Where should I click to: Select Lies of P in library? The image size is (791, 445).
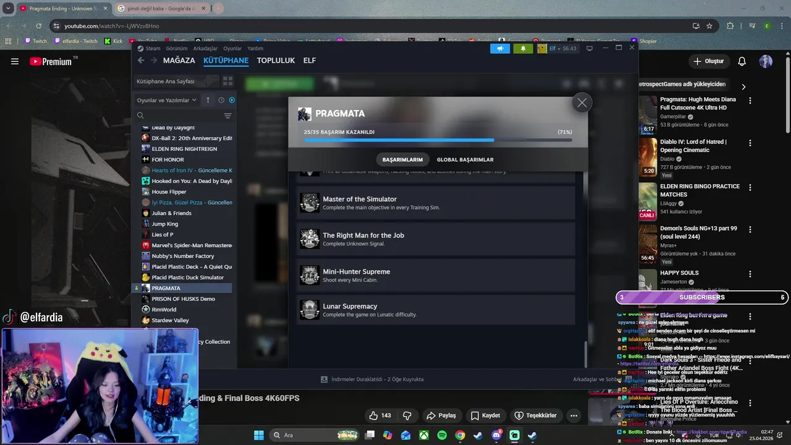163,235
